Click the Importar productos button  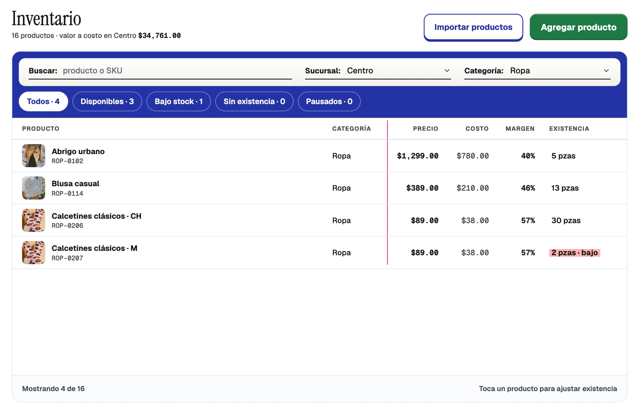473,27
